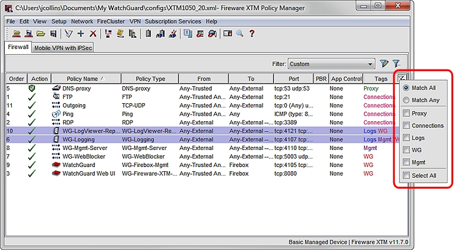Click the From column header

tap(204, 79)
